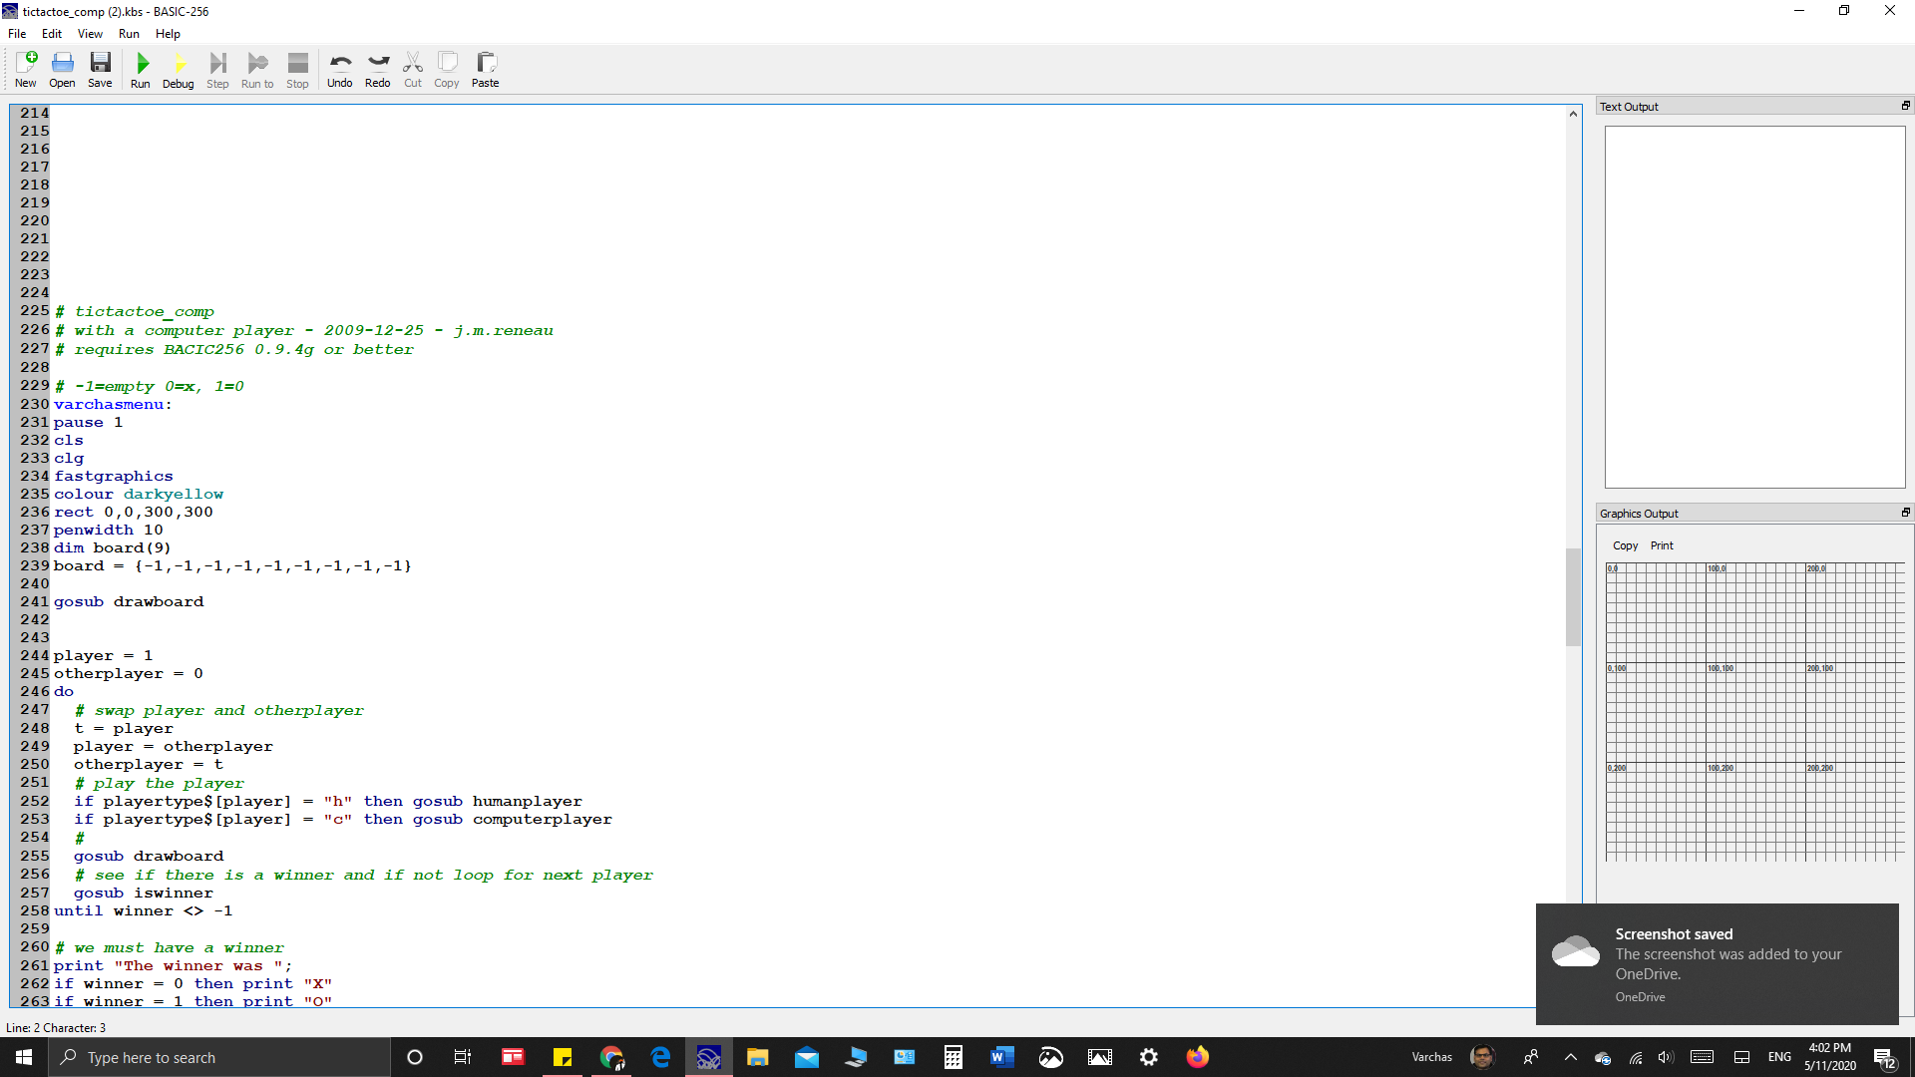Click 'until winner <> -1' line
This screenshot has height=1077, width=1915.
144,910
